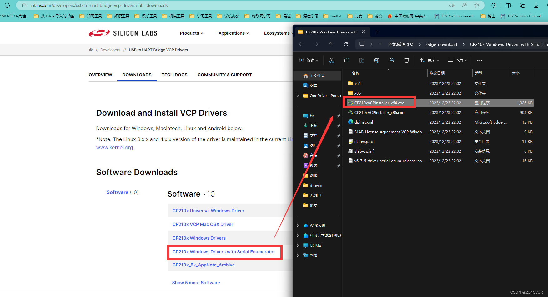
Task: Expand address bar path ellipsis
Action: [x=380, y=44]
